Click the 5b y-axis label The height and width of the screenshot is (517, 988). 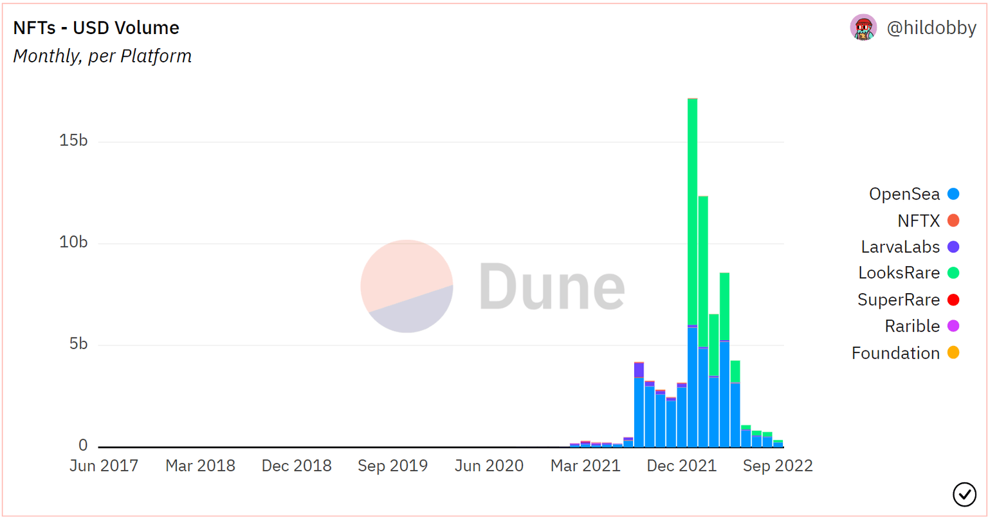(x=77, y=344)
